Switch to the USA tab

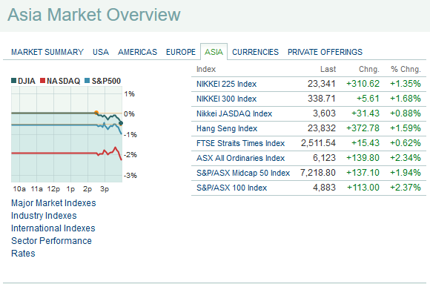click(x=101, y=52)
